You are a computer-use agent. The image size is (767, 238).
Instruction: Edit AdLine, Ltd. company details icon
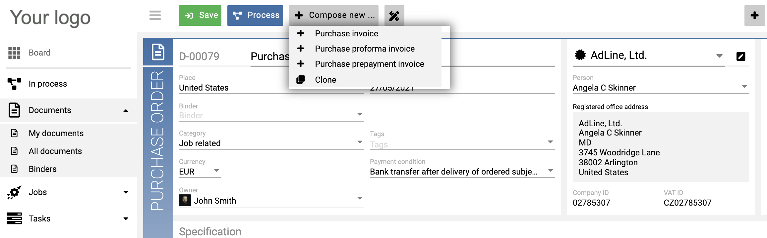point(741,57)
